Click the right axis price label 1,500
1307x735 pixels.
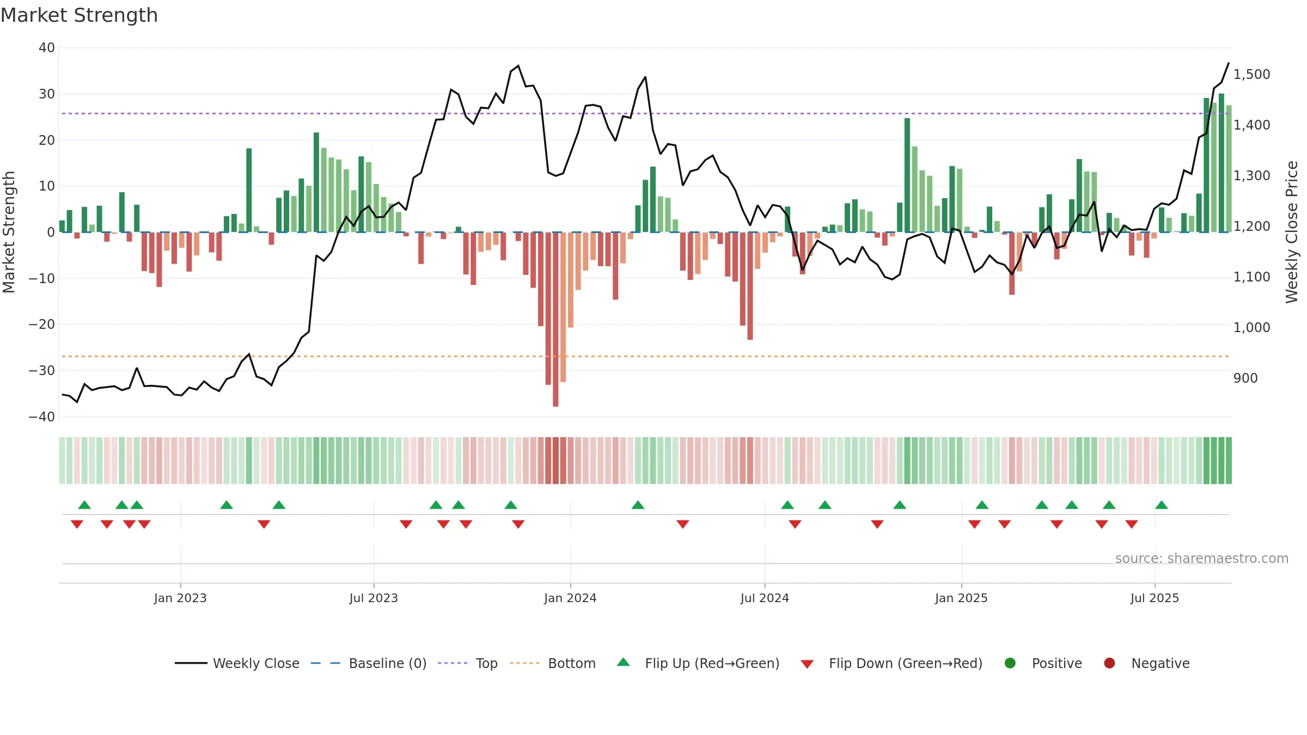1252,74
